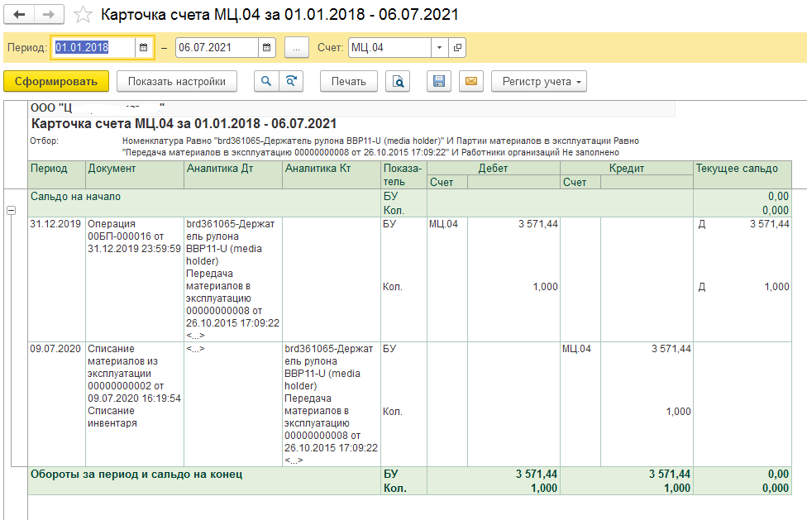Open the Регистр учета dropdown menu
Image resolution: width=807 pixels, height=520 pixels.
[x=539, y=81]
